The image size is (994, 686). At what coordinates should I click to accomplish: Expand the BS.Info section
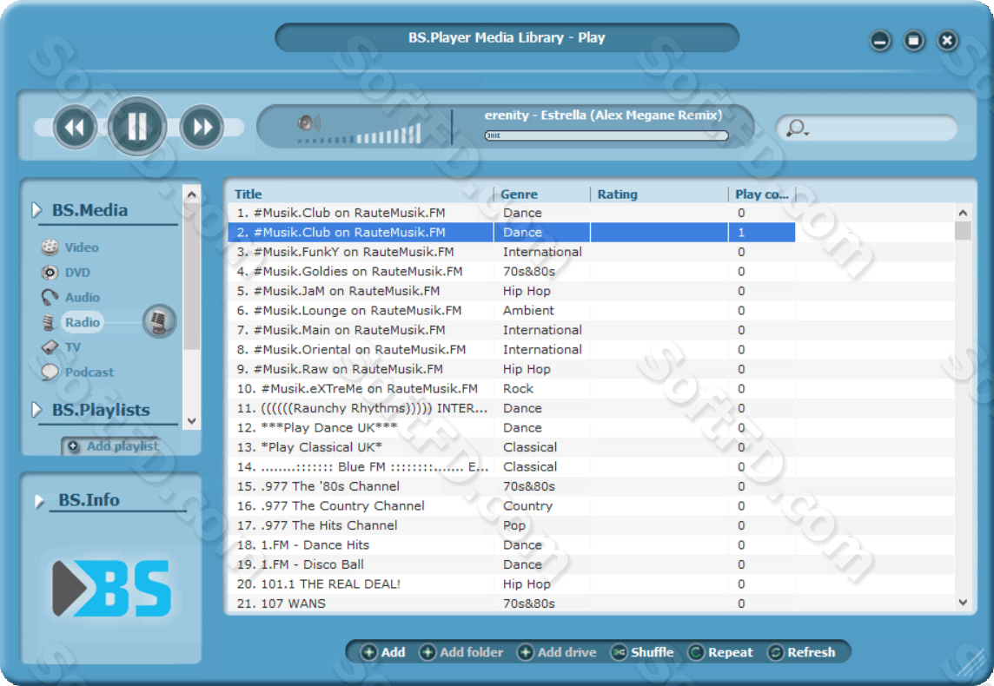39,502
